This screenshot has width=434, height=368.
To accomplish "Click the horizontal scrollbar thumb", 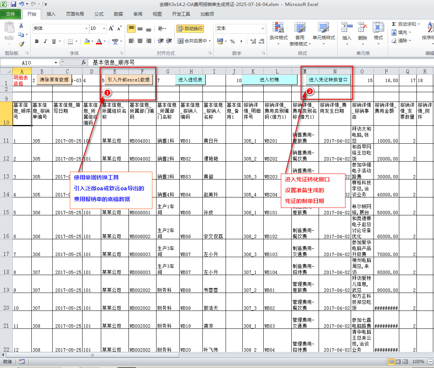I will click(x=93, y=355).
